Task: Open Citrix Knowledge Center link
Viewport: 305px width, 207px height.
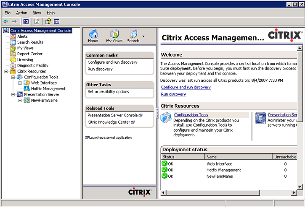Action: (x=111, y=122)
